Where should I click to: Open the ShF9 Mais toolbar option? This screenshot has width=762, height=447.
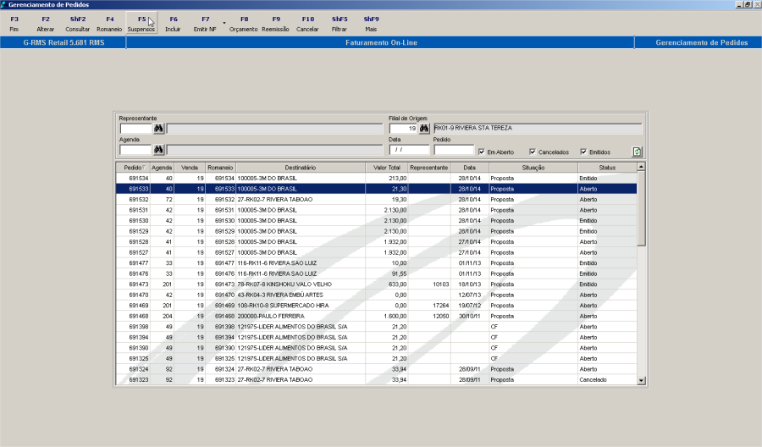(371, 24)
